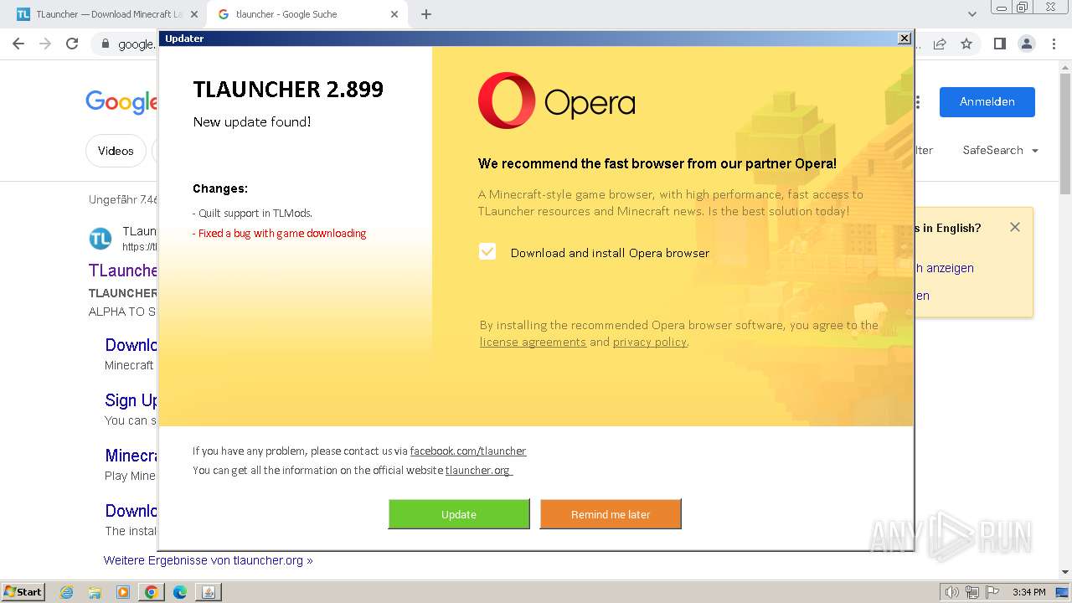Share this page icon in Chrome
The height and width of the screenshot is (603, 1072).
click(x=940, y=44)
